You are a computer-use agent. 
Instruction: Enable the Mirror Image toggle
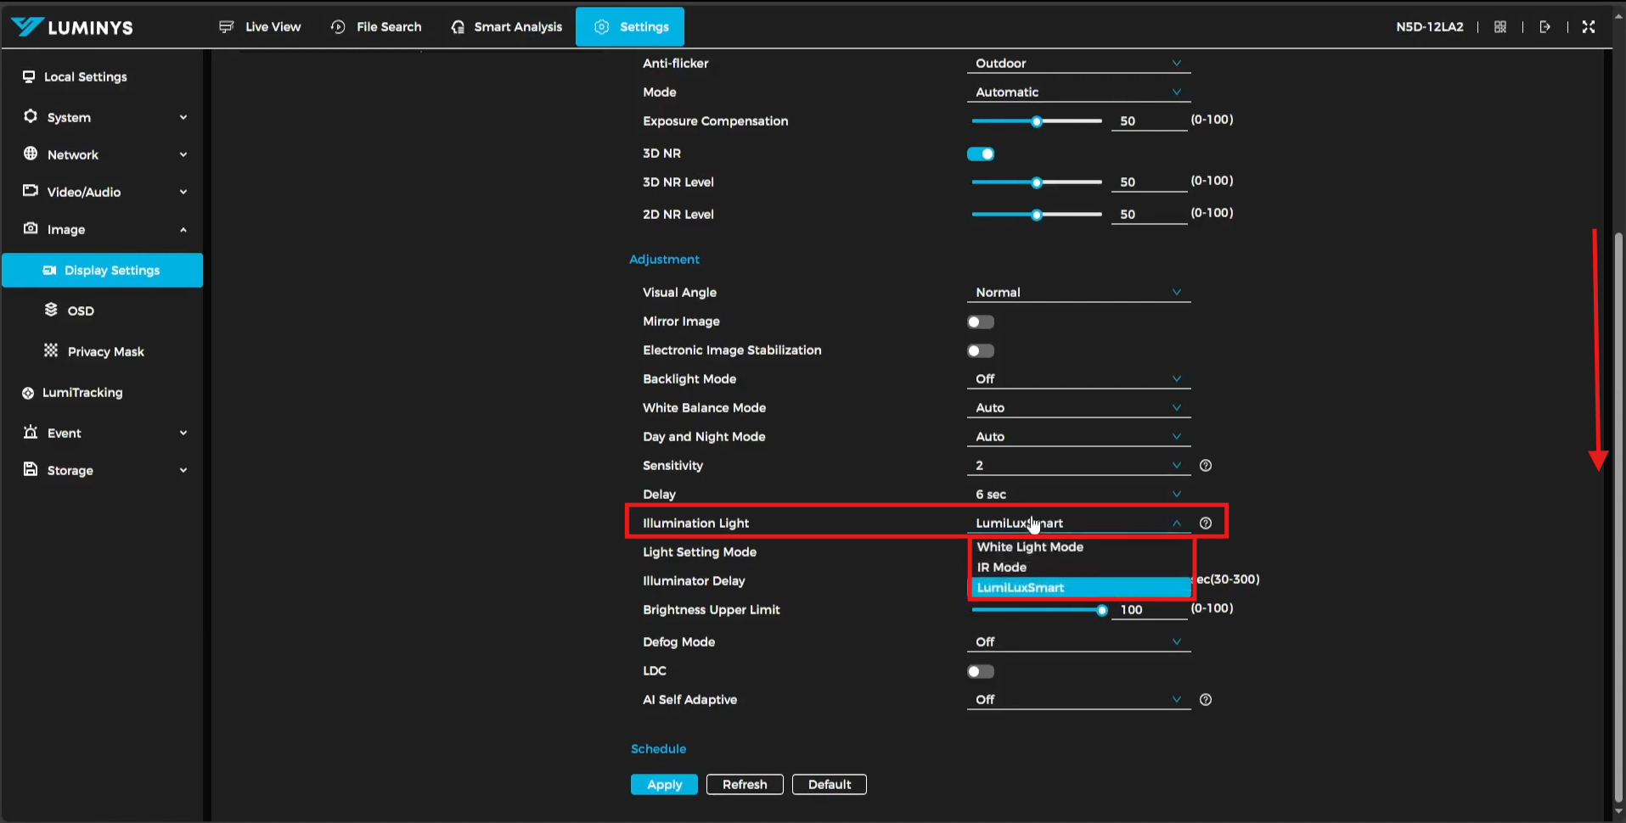coord(981,322)
